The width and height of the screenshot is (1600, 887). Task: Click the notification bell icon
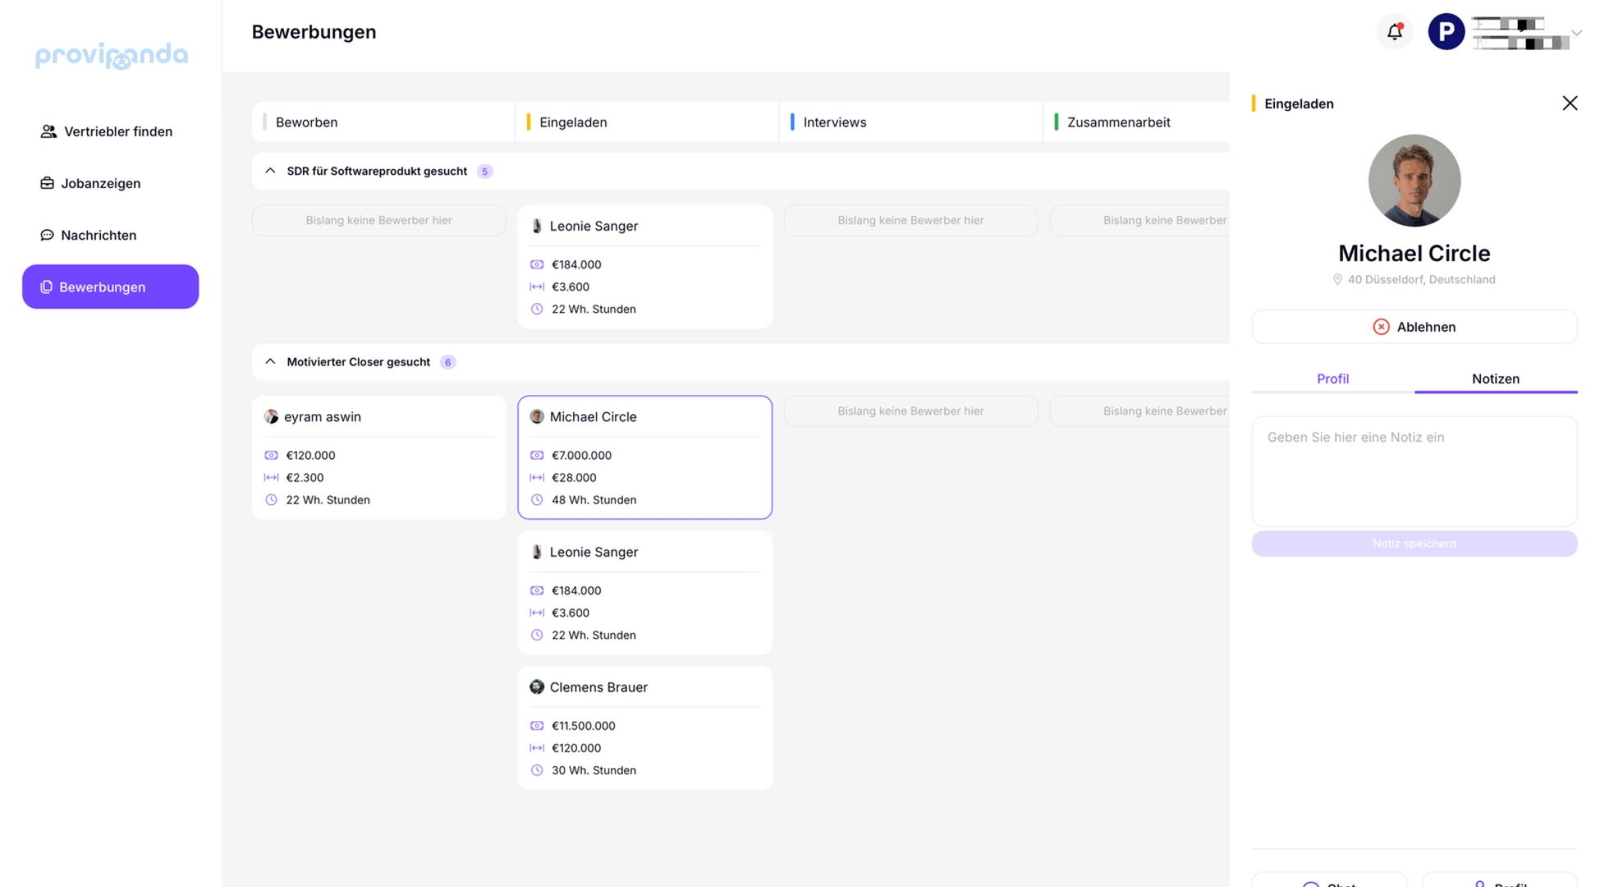pyautogui.click(x=1394, y=32)
